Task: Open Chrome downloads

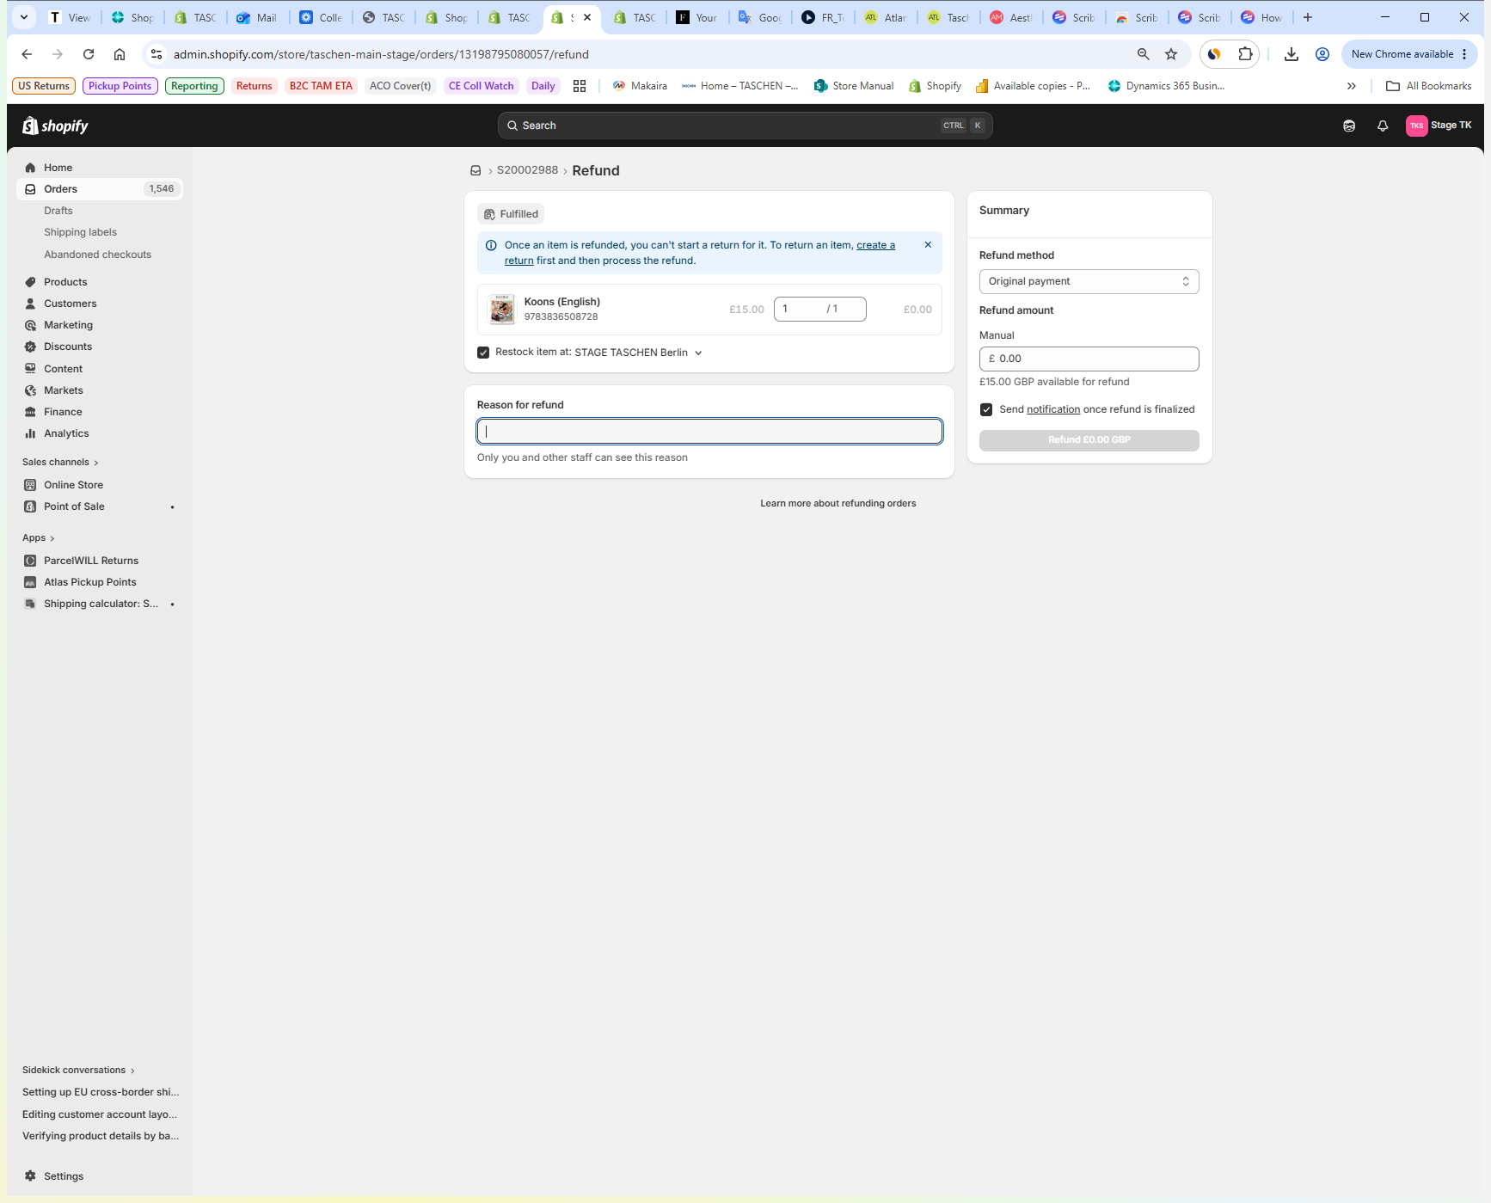Action: pos(1292,54)
